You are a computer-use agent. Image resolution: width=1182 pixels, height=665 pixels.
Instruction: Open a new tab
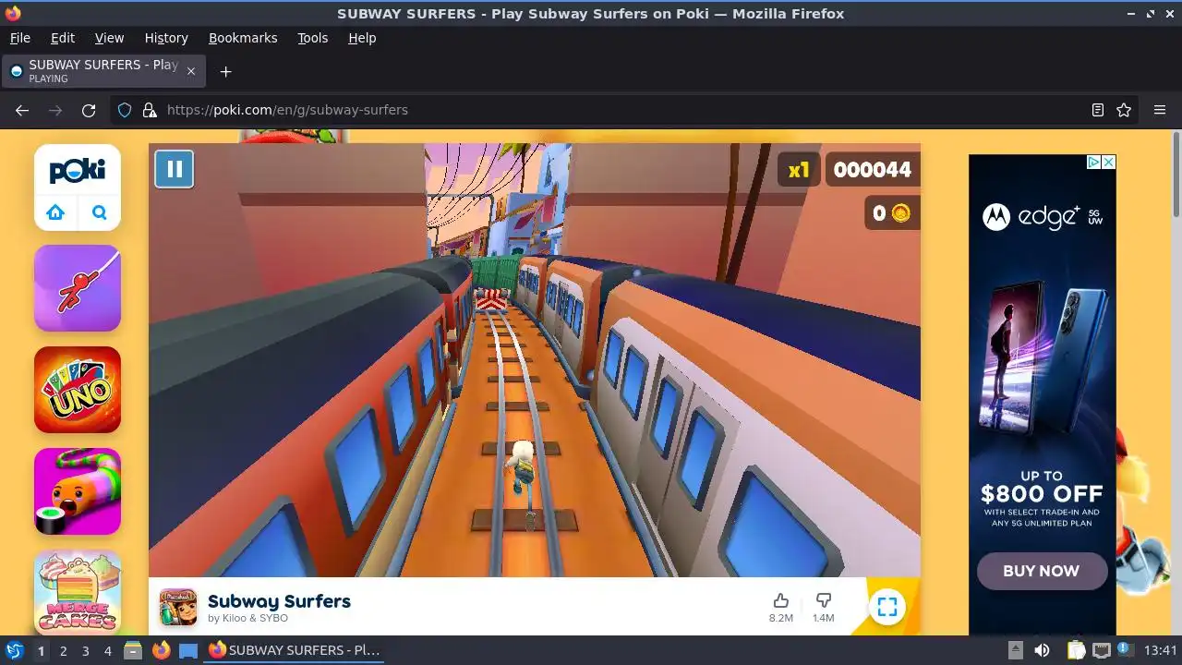click(x=225, y=71)
